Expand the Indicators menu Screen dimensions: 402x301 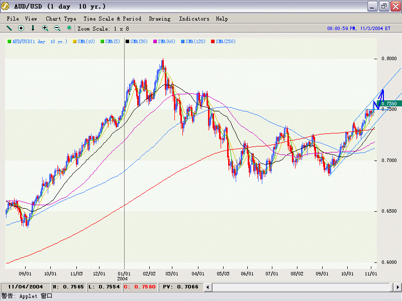point(194,19)
